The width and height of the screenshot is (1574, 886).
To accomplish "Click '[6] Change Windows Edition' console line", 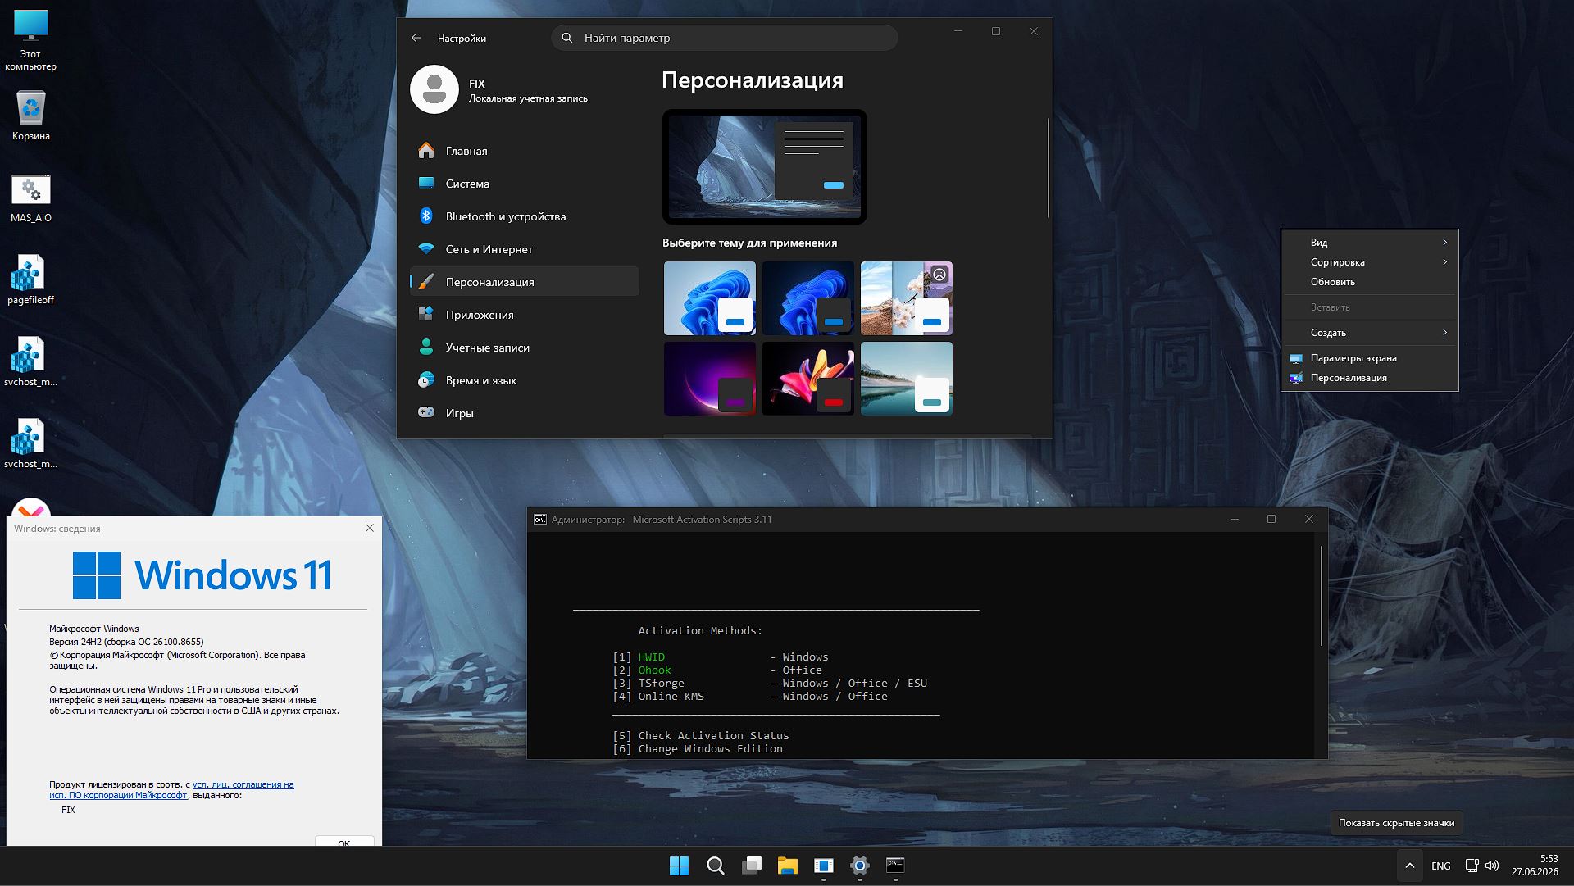I will pos(698,749).
